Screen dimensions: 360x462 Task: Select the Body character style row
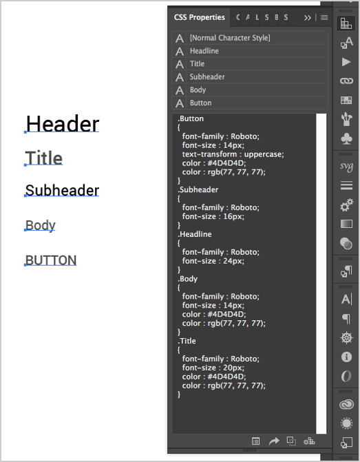tap(250, 90)
